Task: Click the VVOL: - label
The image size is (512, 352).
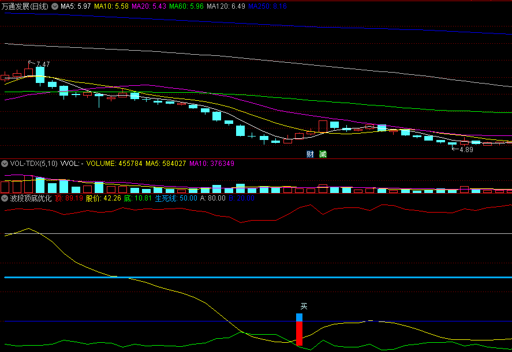Action: click(72, 163)
